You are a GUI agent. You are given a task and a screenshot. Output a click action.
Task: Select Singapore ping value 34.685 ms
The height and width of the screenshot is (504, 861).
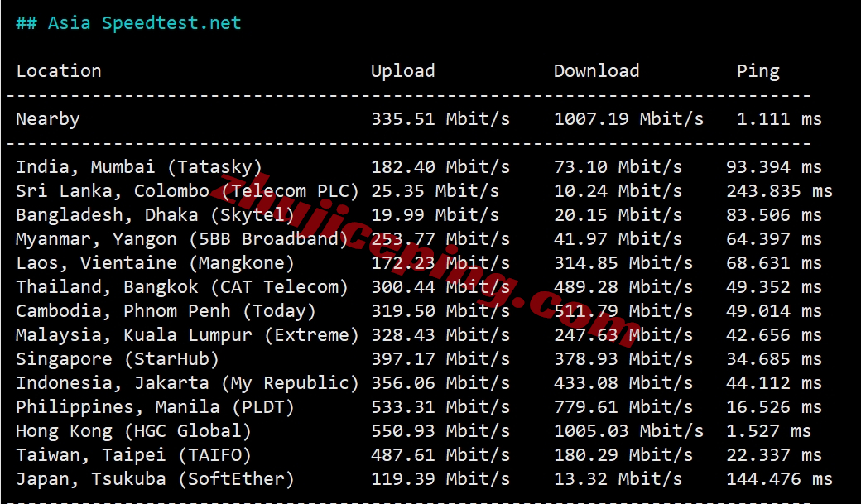(774, 359)
